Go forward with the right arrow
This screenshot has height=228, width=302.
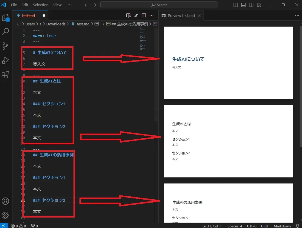(94, 5)
